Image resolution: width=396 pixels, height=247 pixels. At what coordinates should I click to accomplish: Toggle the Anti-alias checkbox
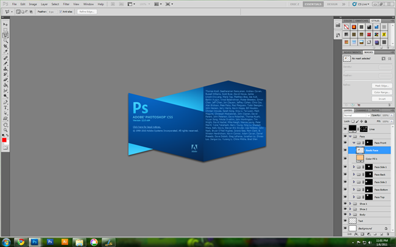coord(60,12)
